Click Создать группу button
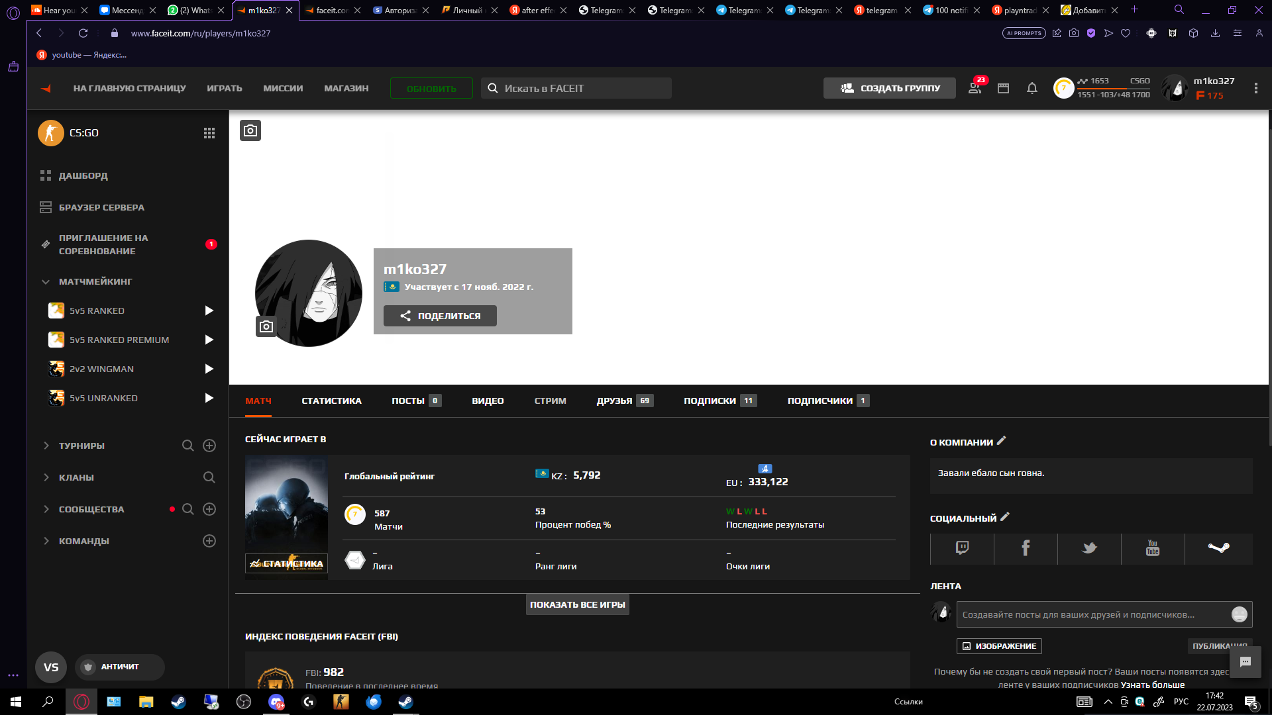 click(889, 88)
